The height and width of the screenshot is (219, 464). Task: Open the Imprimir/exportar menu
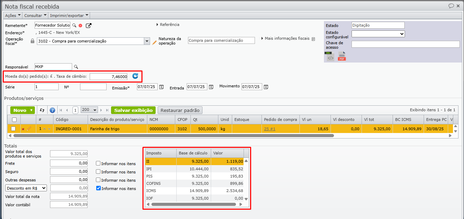69,15
